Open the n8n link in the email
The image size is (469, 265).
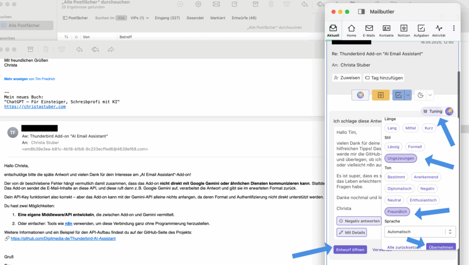69,223
